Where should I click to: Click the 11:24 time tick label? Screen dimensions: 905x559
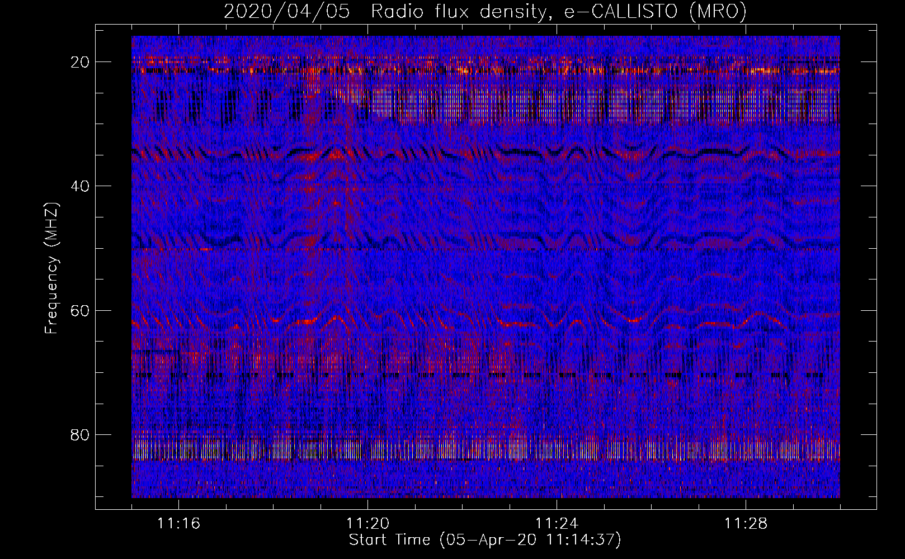557,524
